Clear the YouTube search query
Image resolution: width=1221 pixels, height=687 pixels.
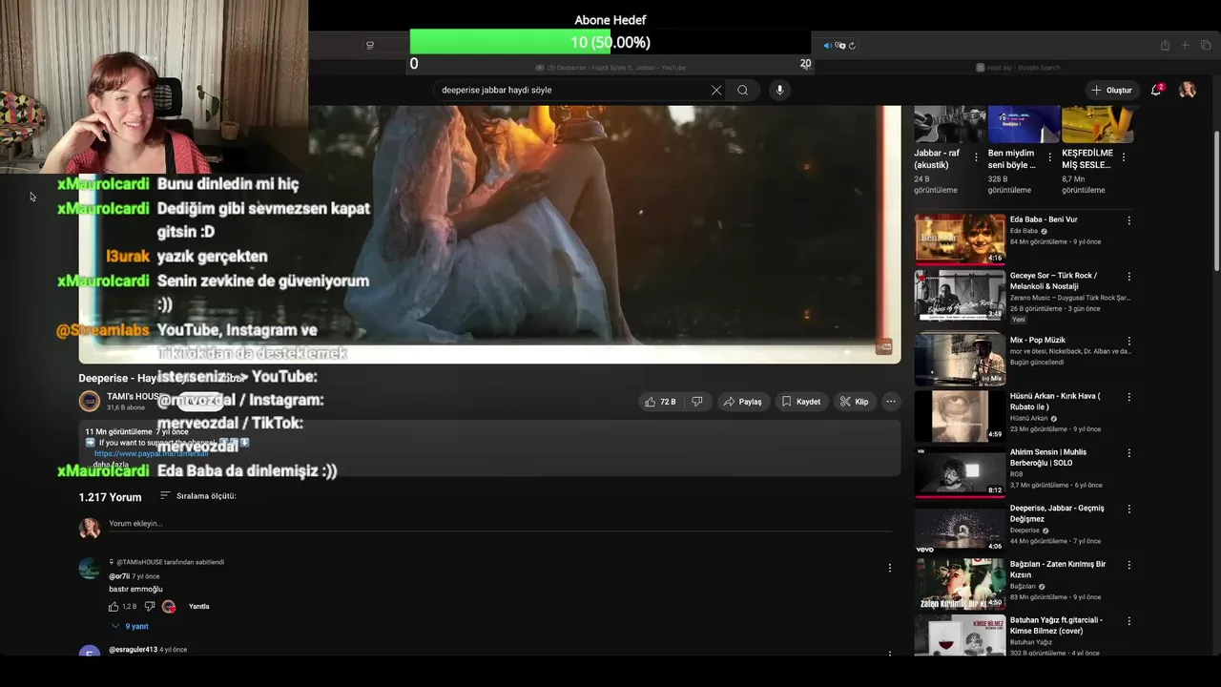(x=716, y=90)
